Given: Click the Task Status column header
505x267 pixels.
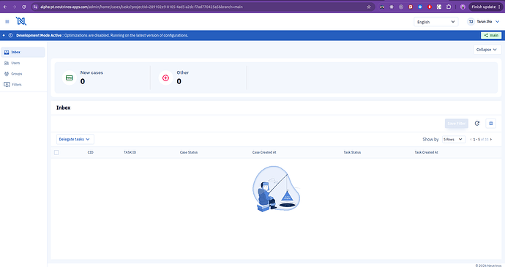Looking at the screenshot, I should 352,152.
